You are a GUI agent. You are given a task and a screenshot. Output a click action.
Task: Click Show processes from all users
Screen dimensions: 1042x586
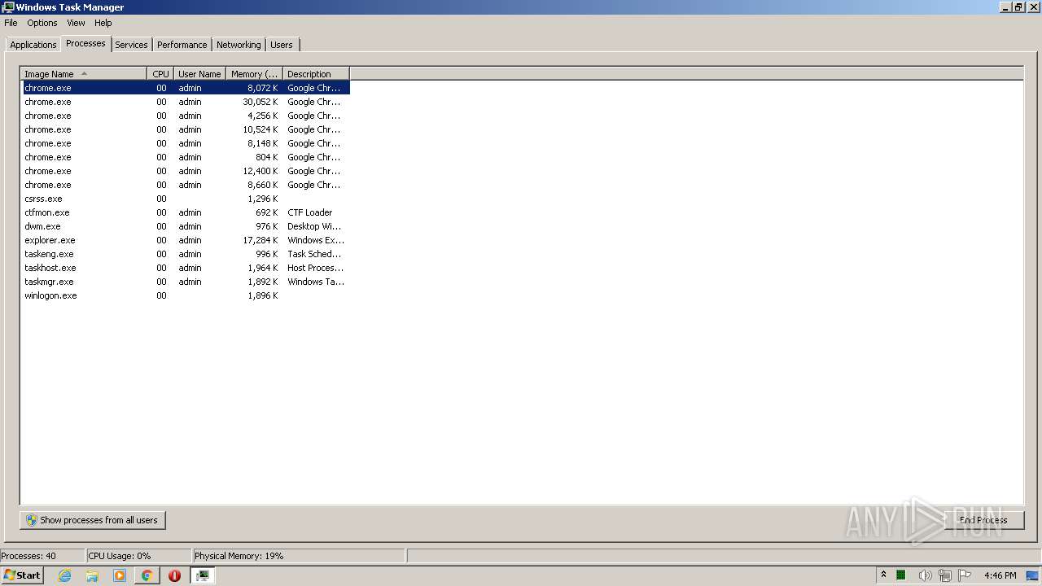[x=93, y=520]
